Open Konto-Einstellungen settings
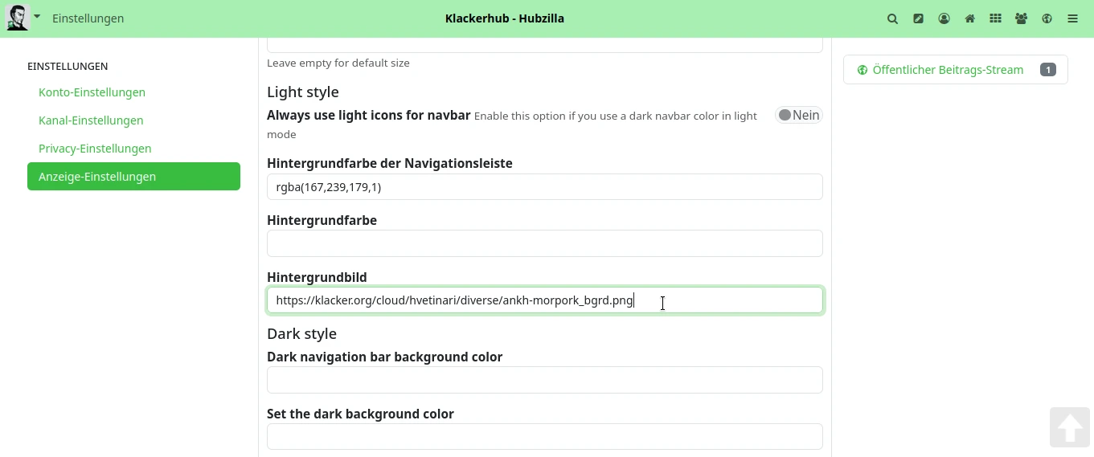Screen dimensions: 1094x457 (92, 92)
